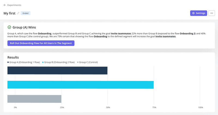The image size is (218, 115).
Task: Click the back arrow next to Experiments
Action: point(5,5)
